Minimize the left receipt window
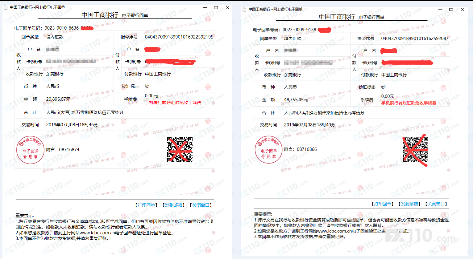The height and width of the screenshot is (259, 473). (205, 7)
